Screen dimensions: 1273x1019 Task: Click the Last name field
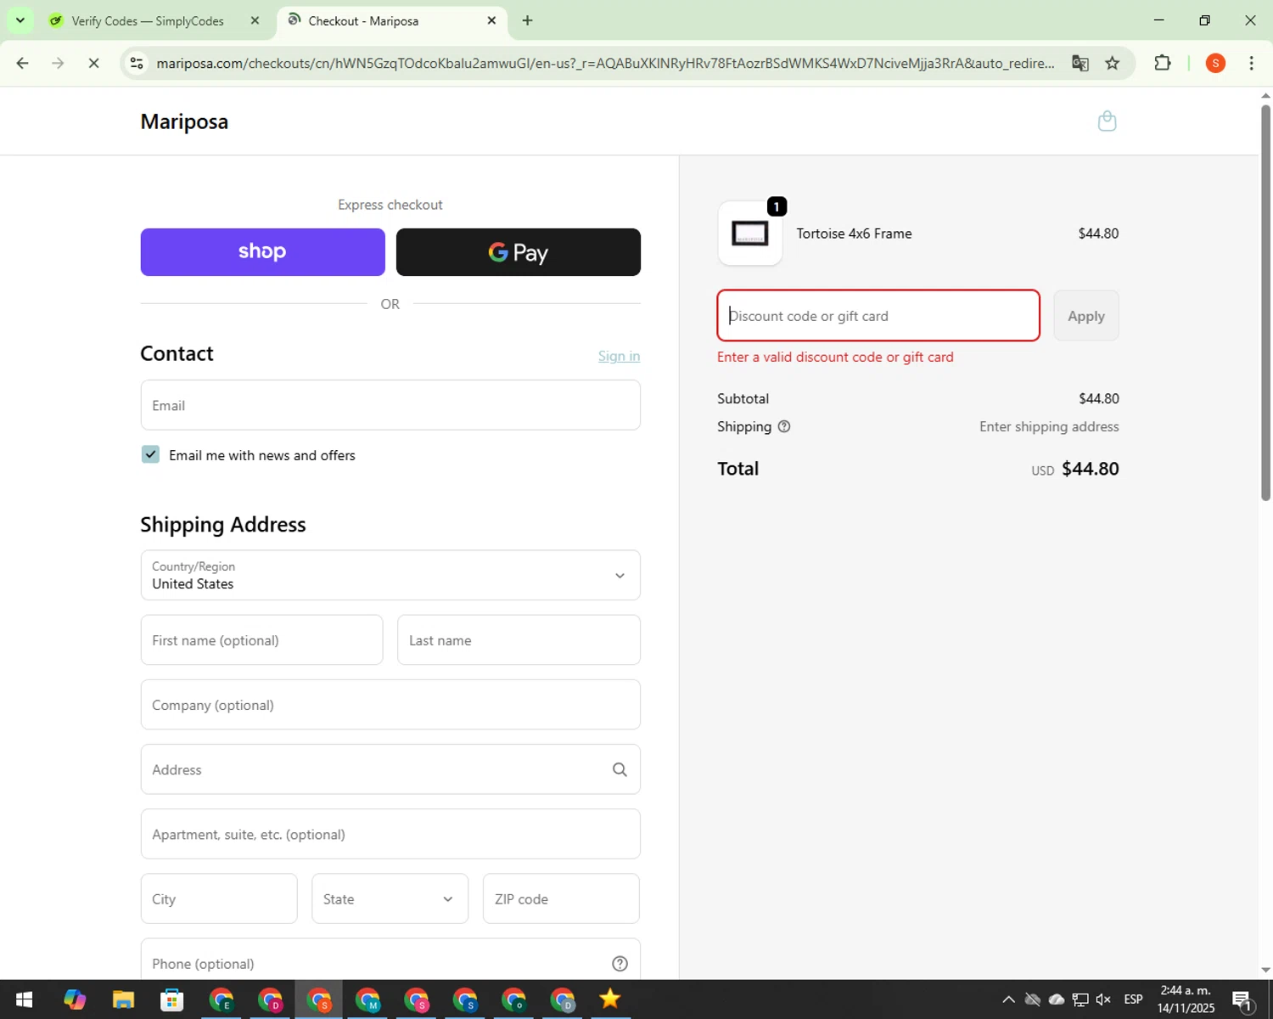[x=519, y=640]
